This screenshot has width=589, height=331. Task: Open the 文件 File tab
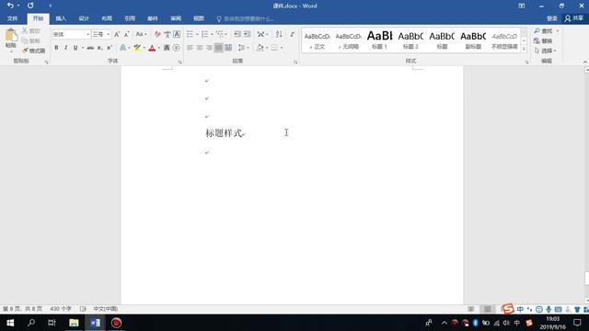tap(12, 18)
